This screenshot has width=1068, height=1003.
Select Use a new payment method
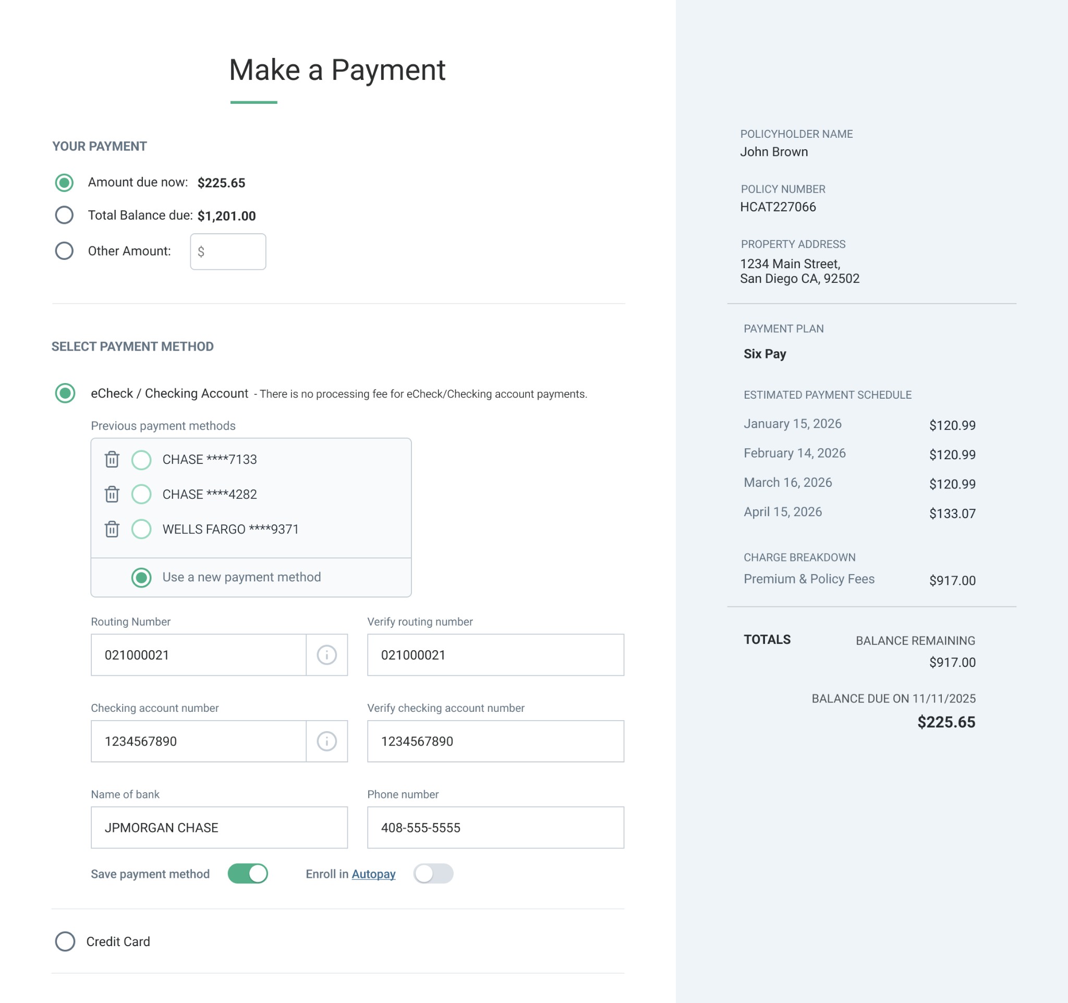(141, 577)
